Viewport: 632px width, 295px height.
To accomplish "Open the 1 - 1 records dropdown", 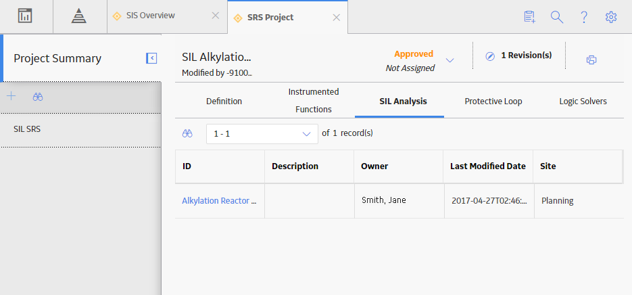I will (x=262, y=134).
